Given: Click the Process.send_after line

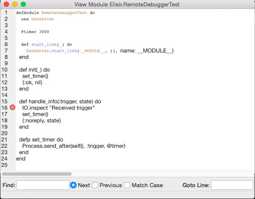Looking at the screenshot, I should 74,146.
